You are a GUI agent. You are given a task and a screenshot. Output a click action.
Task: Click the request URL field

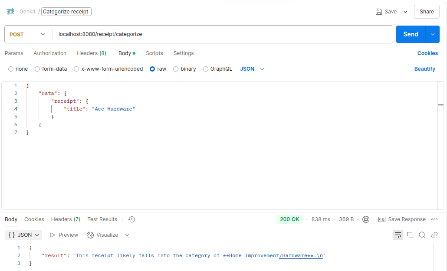pyautogui.click(x=222, y=34)
